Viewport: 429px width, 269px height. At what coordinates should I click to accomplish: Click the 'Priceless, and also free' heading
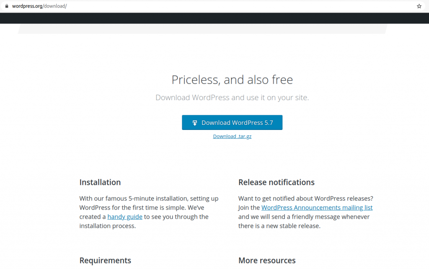tap(232, 80)
